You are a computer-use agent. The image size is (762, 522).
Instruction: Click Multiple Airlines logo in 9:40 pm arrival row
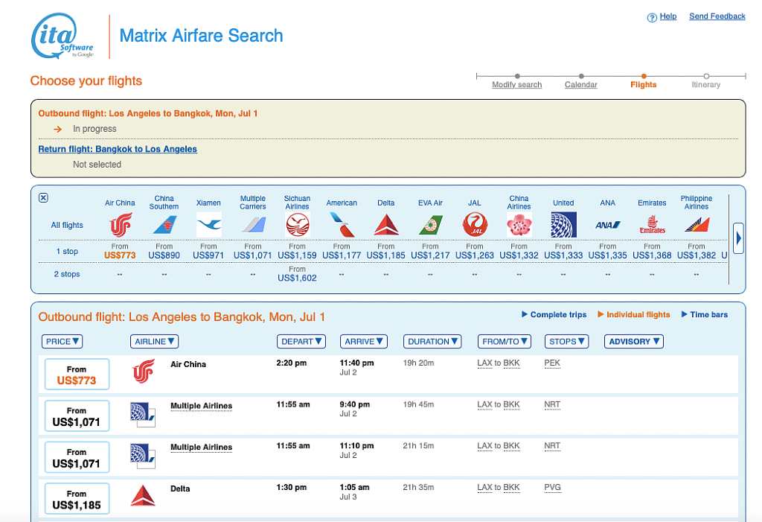pos(143,415)
